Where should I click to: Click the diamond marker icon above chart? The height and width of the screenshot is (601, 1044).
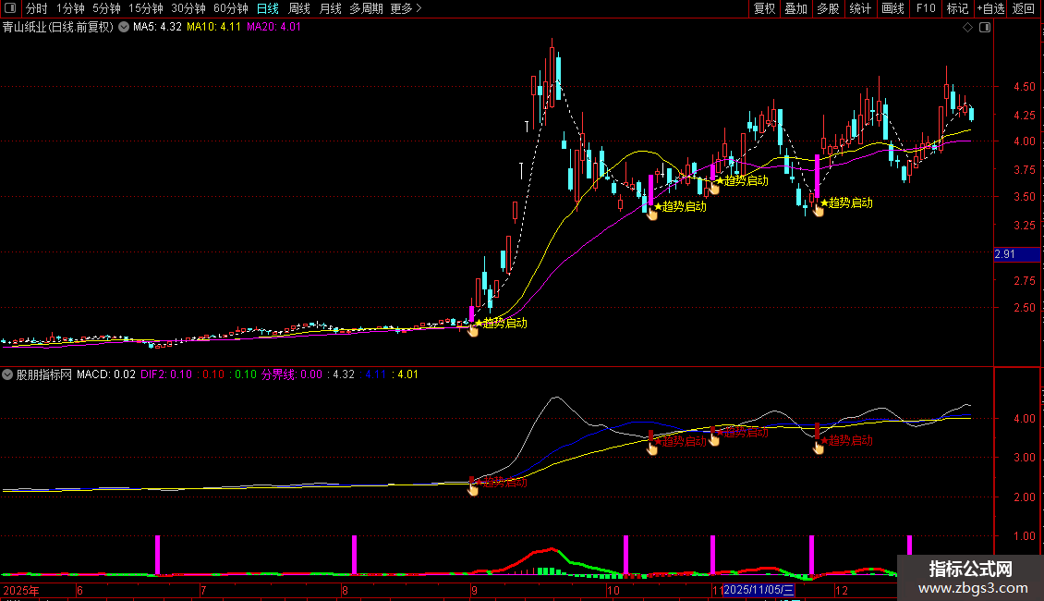(968, 28)
